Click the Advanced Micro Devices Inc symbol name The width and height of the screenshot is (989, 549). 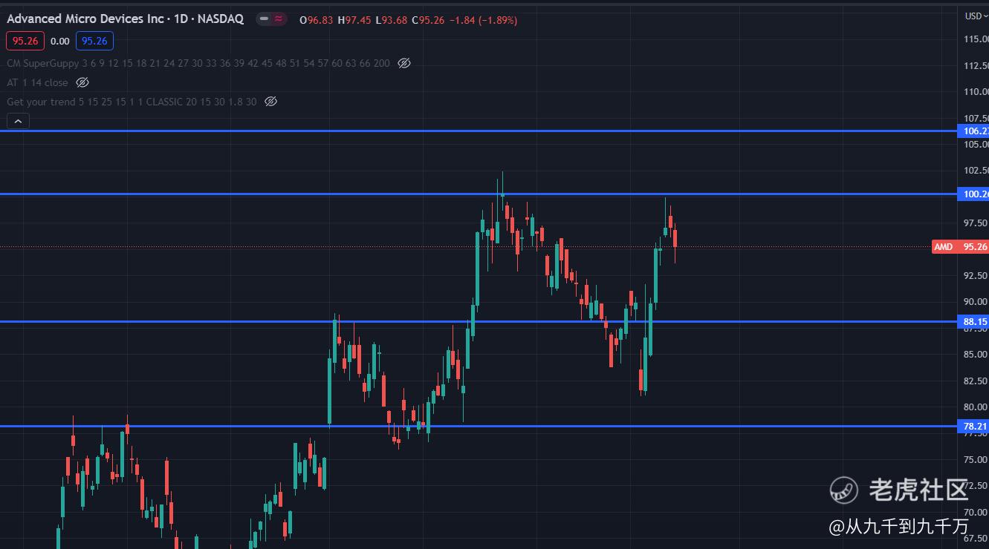pos(85,19)
